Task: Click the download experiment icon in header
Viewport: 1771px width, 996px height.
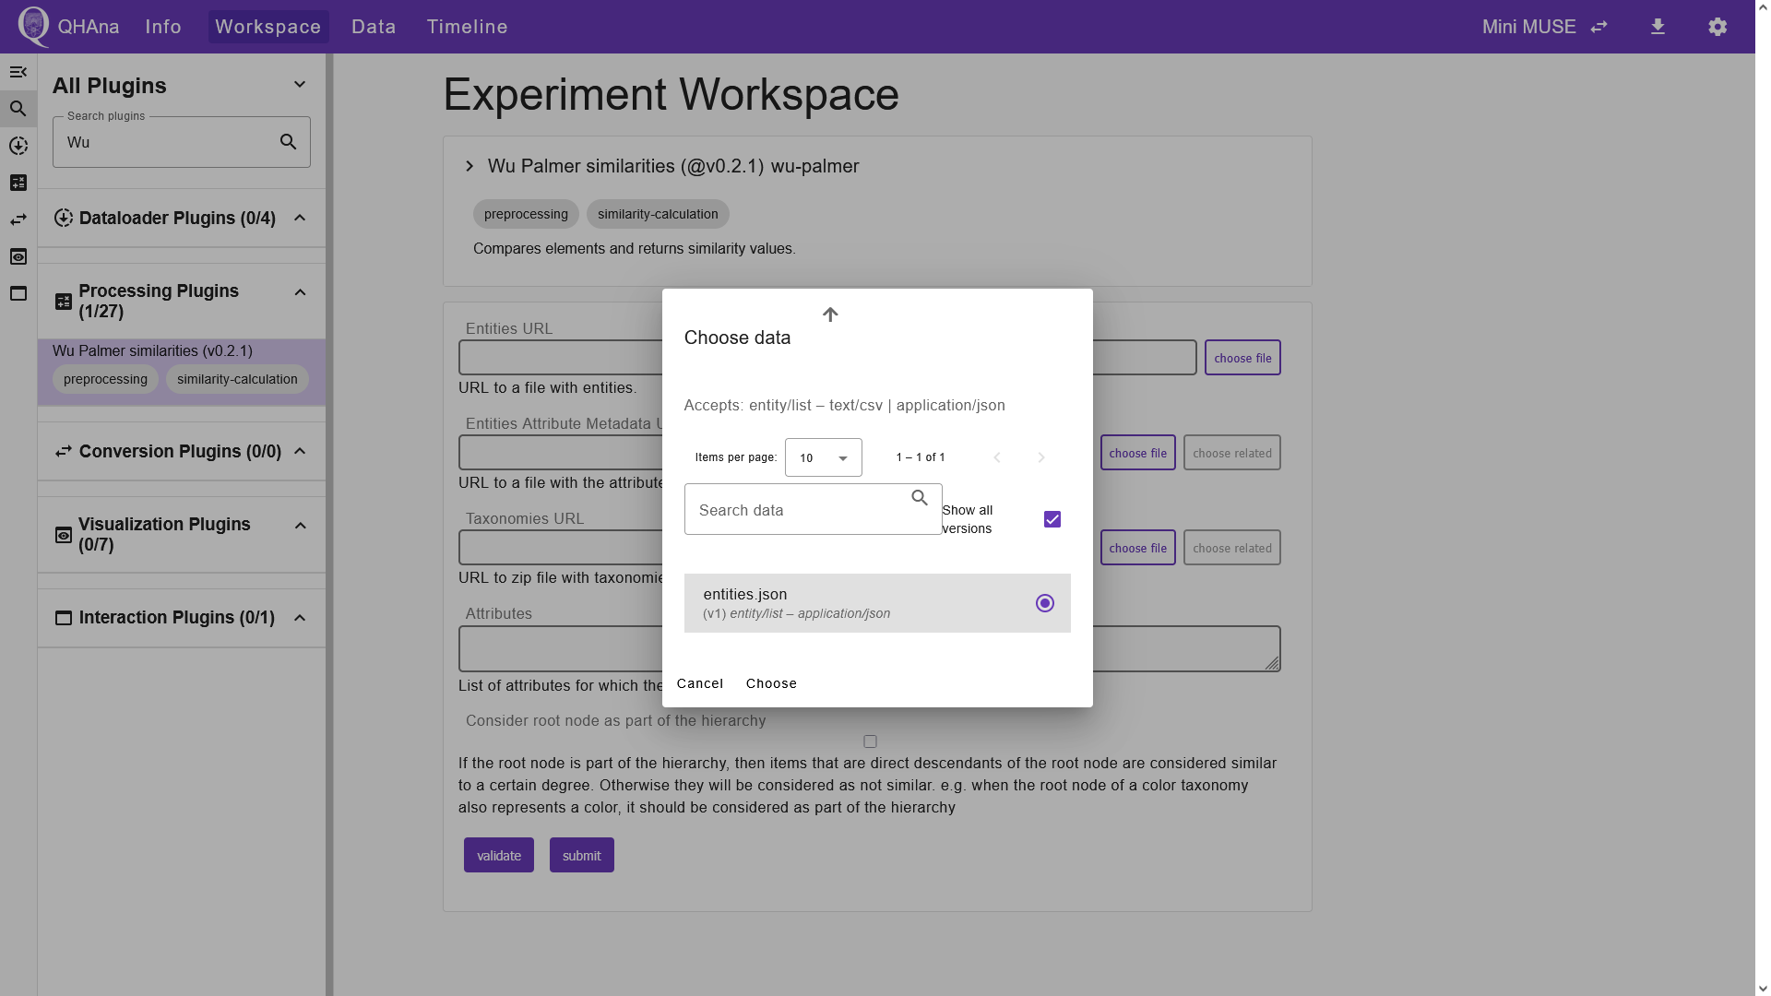Action: tap(1658, 27)
